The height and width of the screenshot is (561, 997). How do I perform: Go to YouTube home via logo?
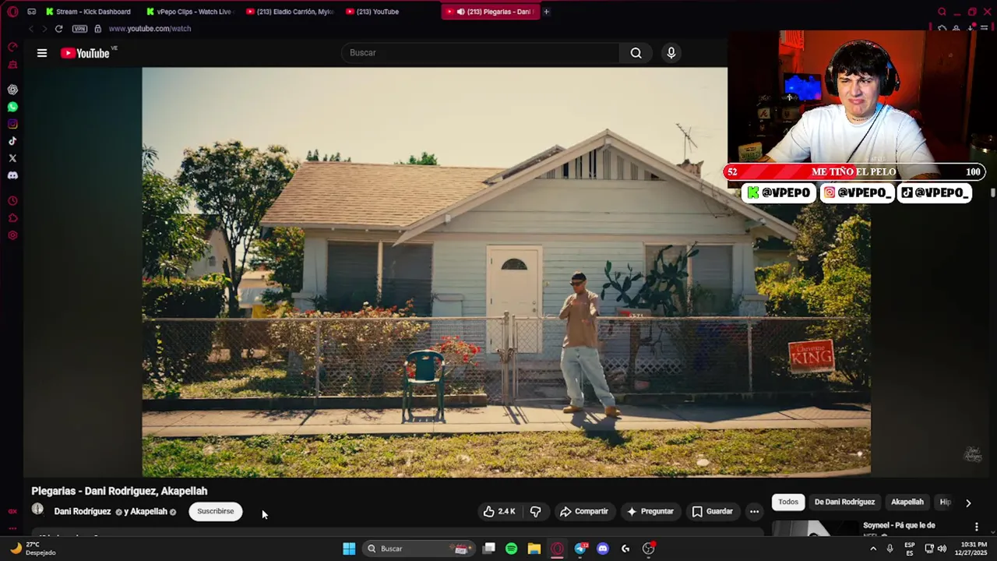(x=85, y=53)
